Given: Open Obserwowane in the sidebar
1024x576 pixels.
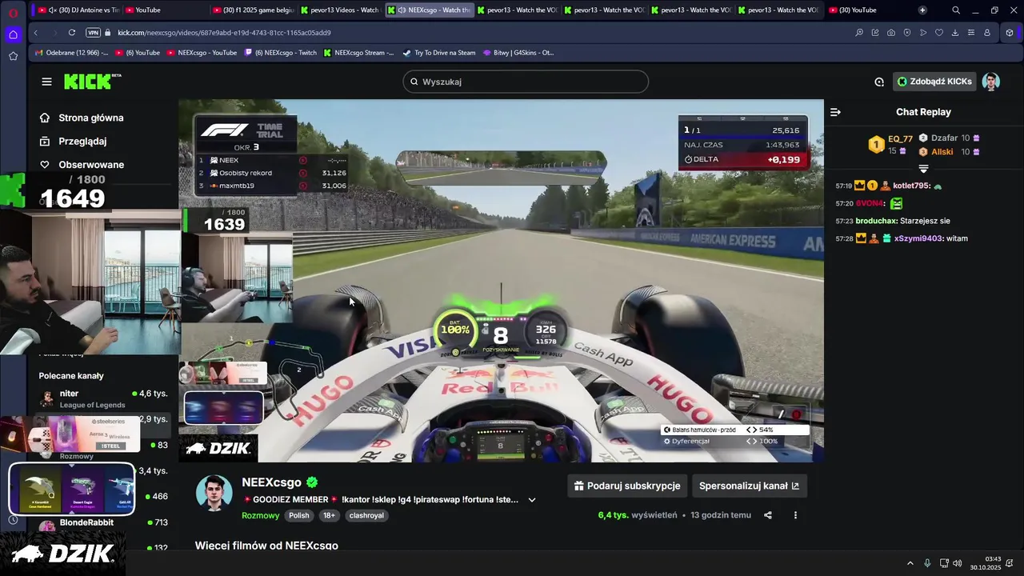Looking at the screenshot, I should click(82, 165).
